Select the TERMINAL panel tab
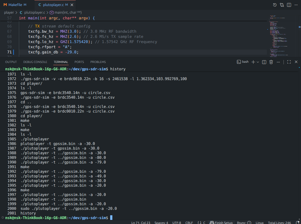The image size is (301, 224). tap(61, 62)
